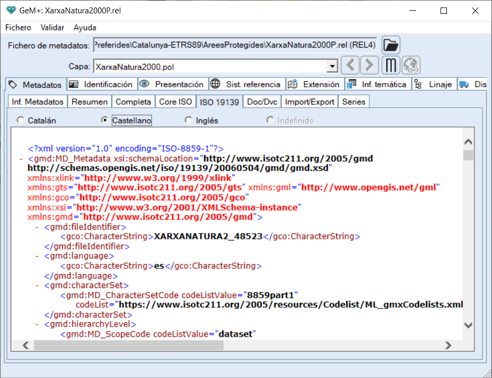
Task: Expand the Capa layer dropdown
Action: click(332, 67)
